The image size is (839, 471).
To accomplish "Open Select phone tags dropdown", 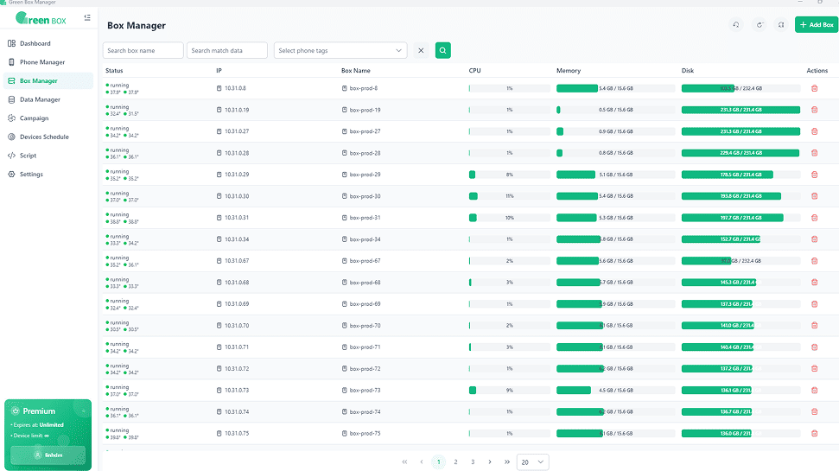I will coord(340,50).
